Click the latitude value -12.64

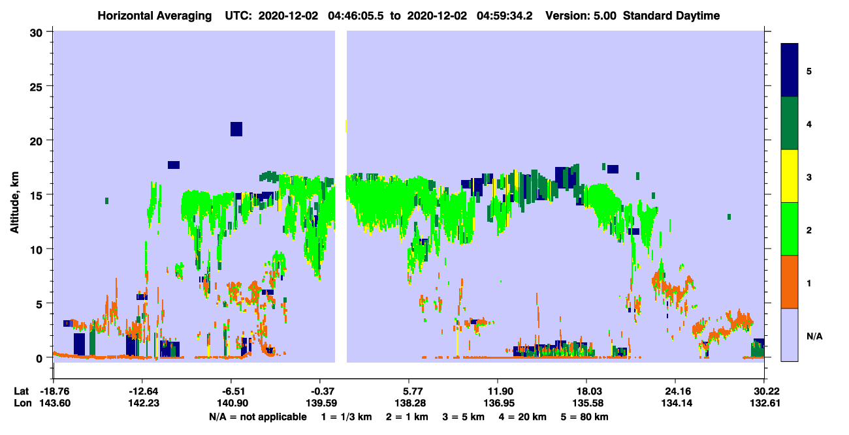coord(142,391)
